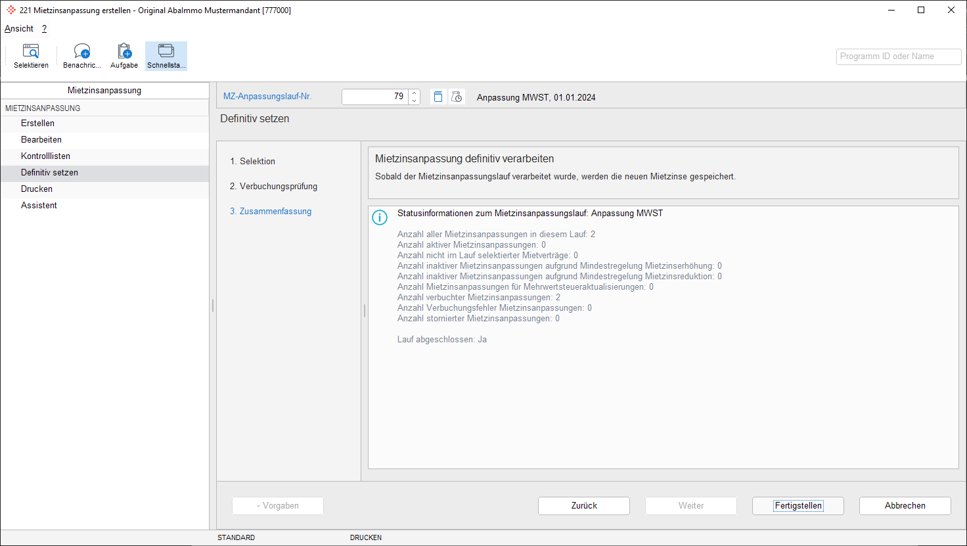
Task: Click the AbaImmo app logo in title bar
Action: tap(11, 11)
